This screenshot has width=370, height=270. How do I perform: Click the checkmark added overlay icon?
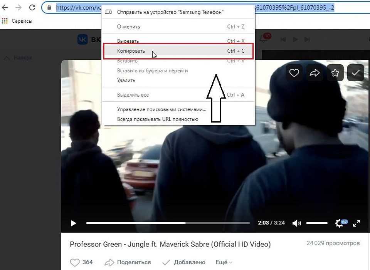pos(356,73)
